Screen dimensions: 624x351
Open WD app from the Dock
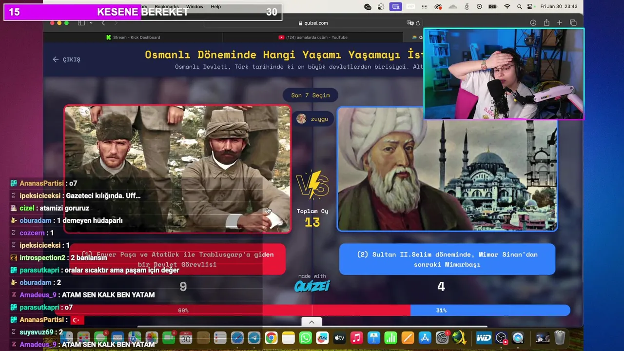pos(484,338)
